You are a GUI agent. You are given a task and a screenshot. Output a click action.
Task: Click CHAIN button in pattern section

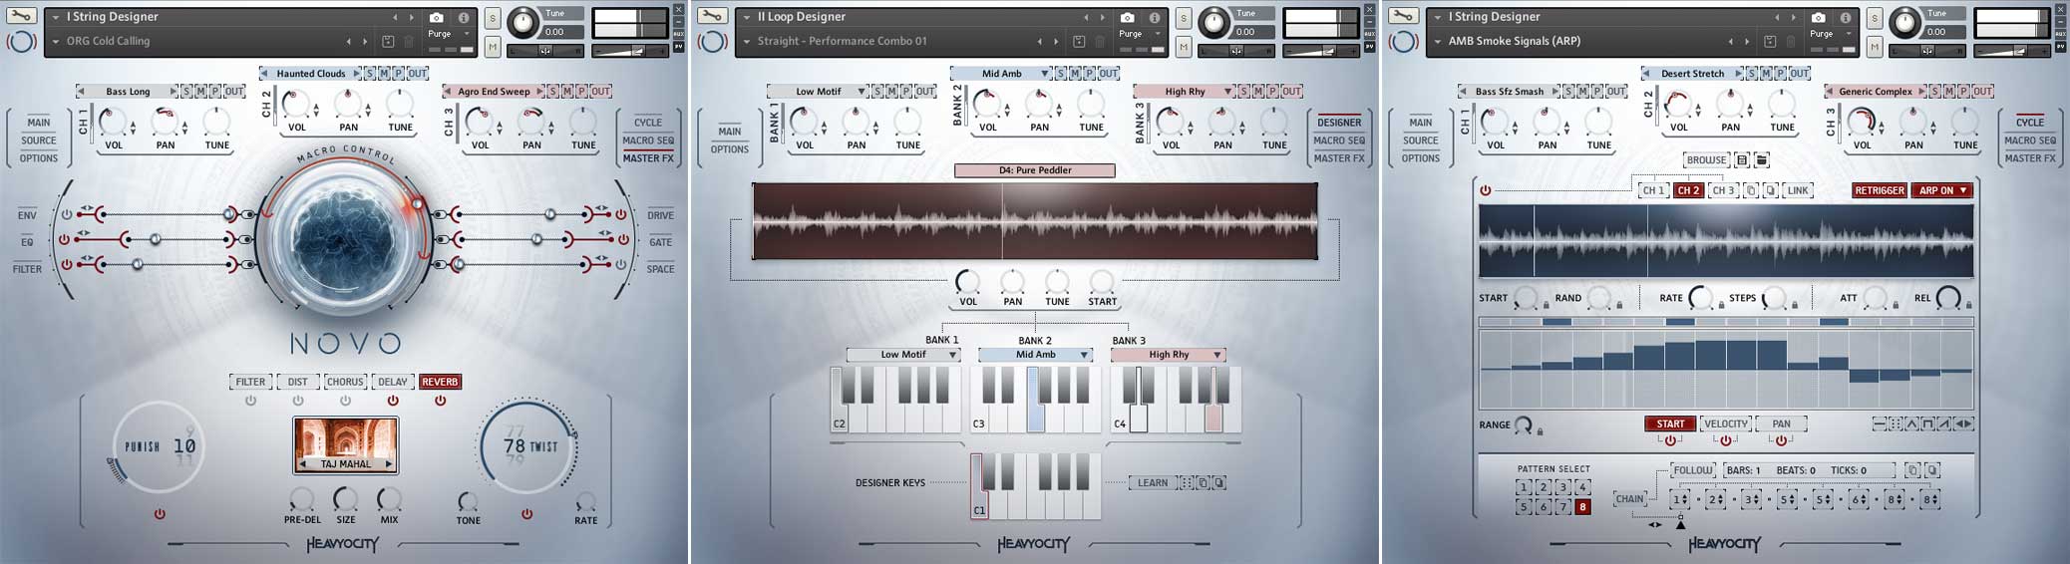(1630, 498)
